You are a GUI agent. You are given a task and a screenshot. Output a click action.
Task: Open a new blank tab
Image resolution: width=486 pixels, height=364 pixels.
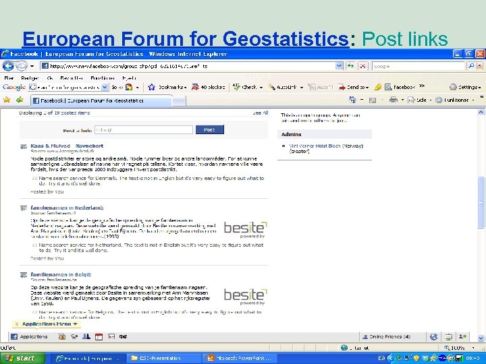[179, 101]
